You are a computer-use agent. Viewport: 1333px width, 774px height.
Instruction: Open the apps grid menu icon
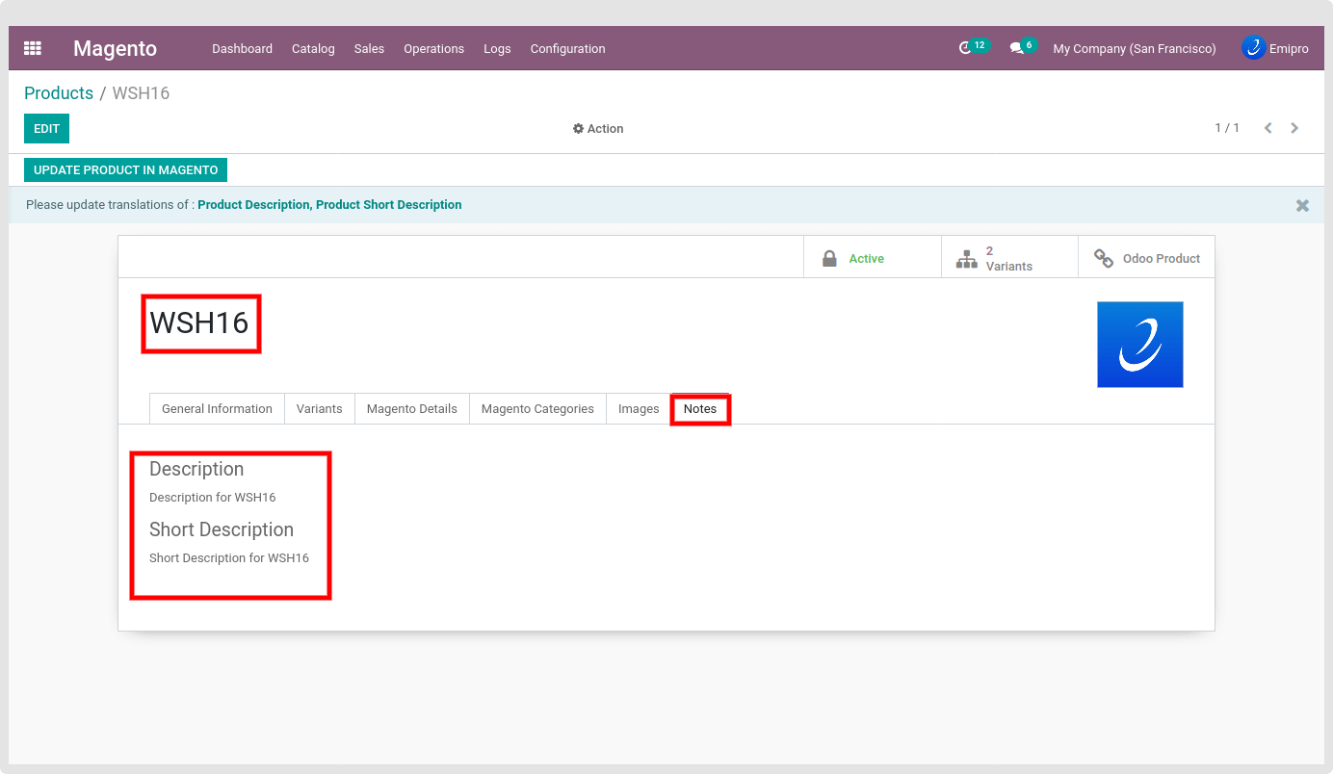(x=33, y=48)
